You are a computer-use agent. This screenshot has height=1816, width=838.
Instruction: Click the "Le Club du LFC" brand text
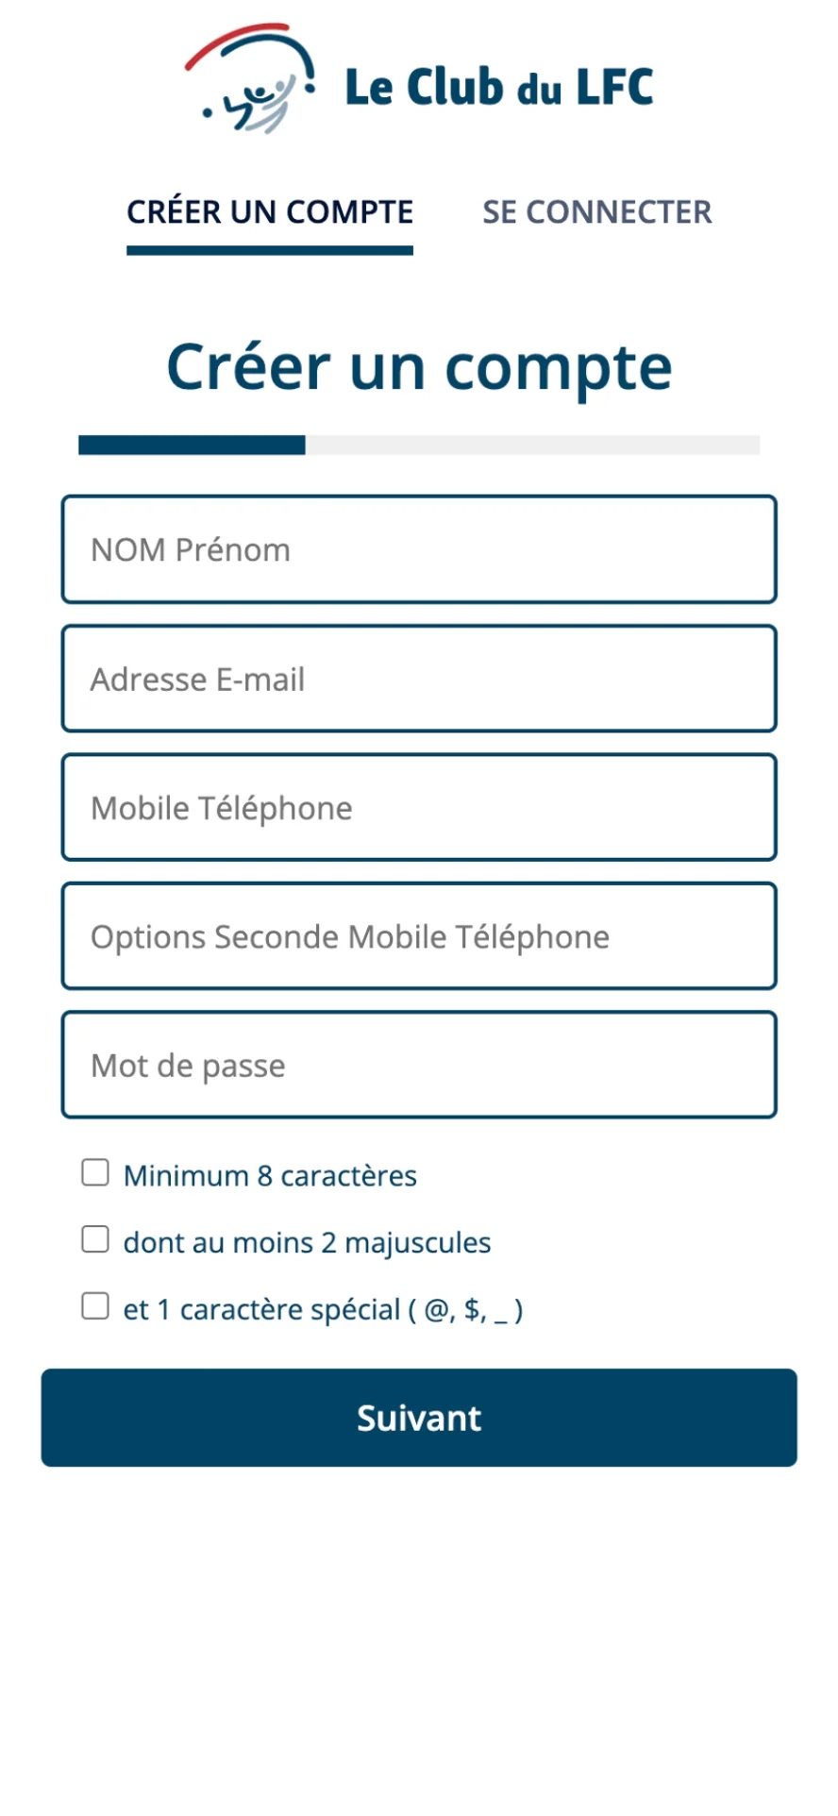tap(499, 87)
